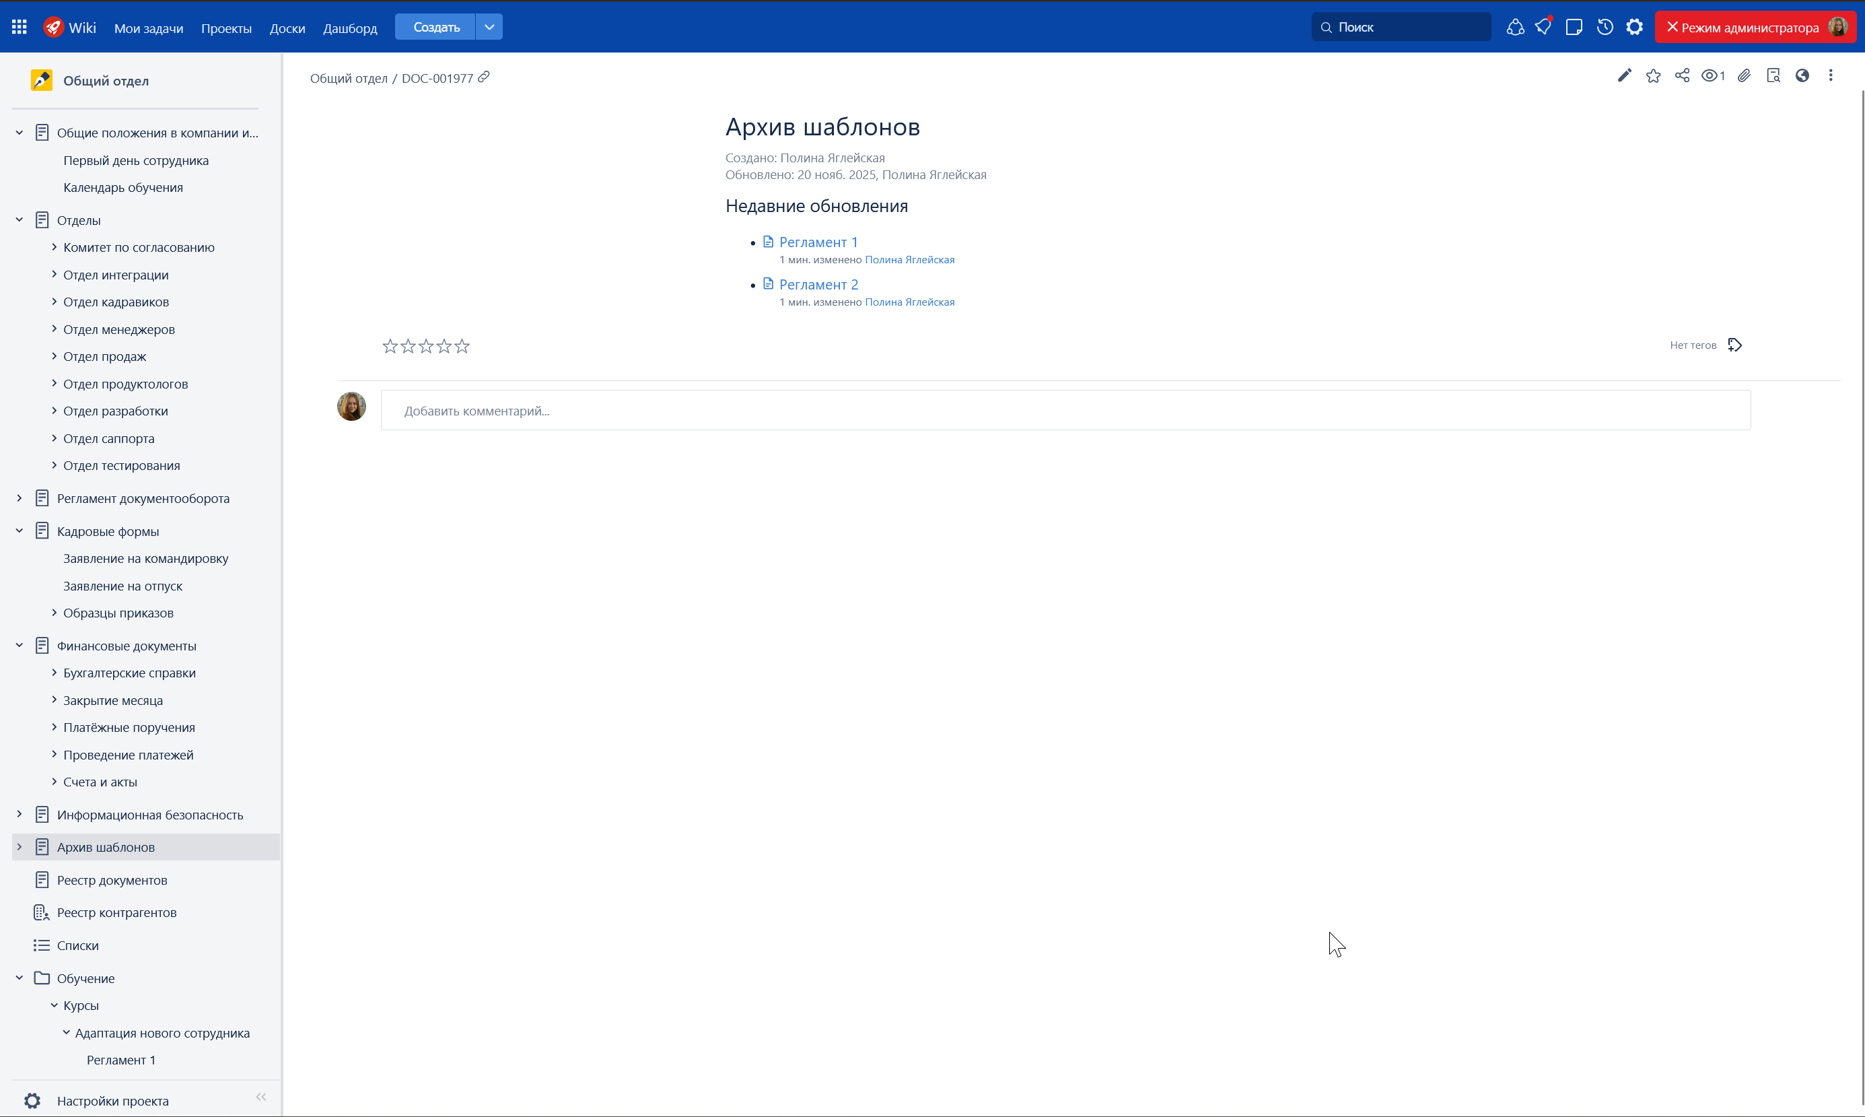Collapse the sidebar with double chevron
This screenshot has height=1117, width=1865.
click(261, 1097)
